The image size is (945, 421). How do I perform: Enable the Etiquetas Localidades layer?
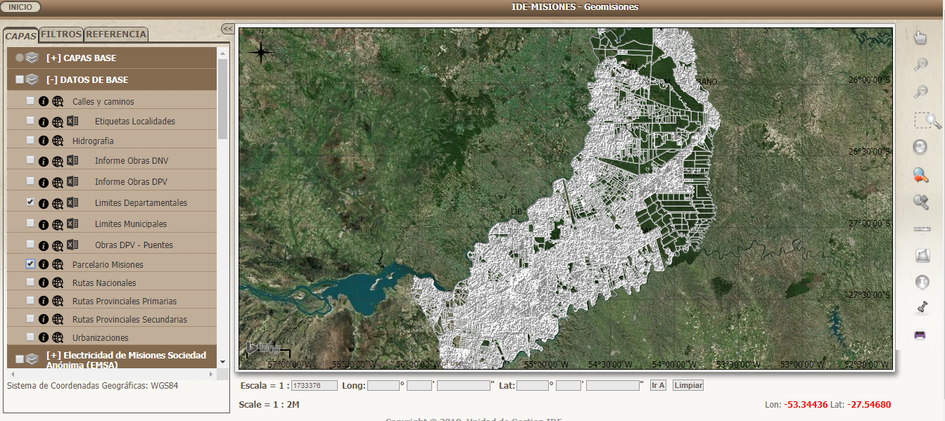(x=30, y=121)
